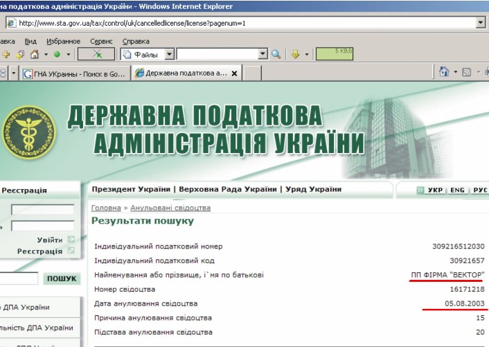Switch site language to РУС
This screenshot has height=347, width=489.
tap(480, 190)
